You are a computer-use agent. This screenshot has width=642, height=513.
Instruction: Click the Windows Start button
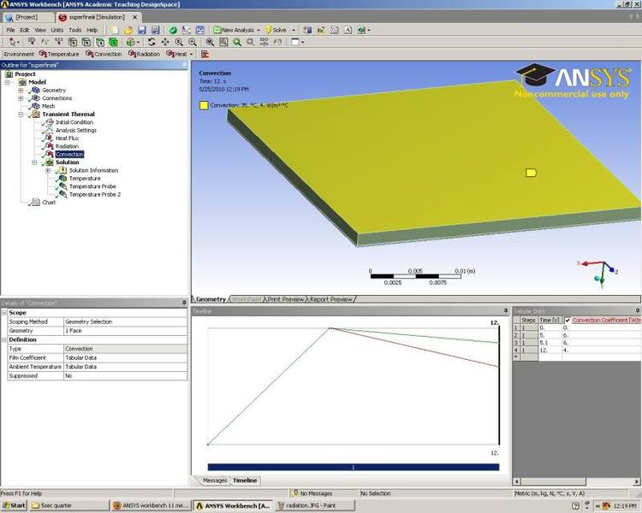(x=14, y=505)
